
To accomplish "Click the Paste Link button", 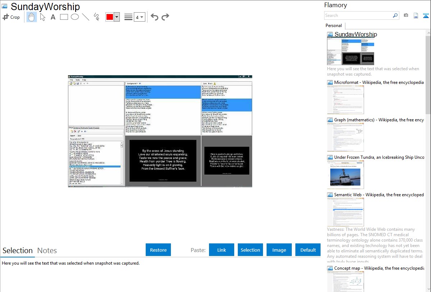I will (x=222, y=250).
